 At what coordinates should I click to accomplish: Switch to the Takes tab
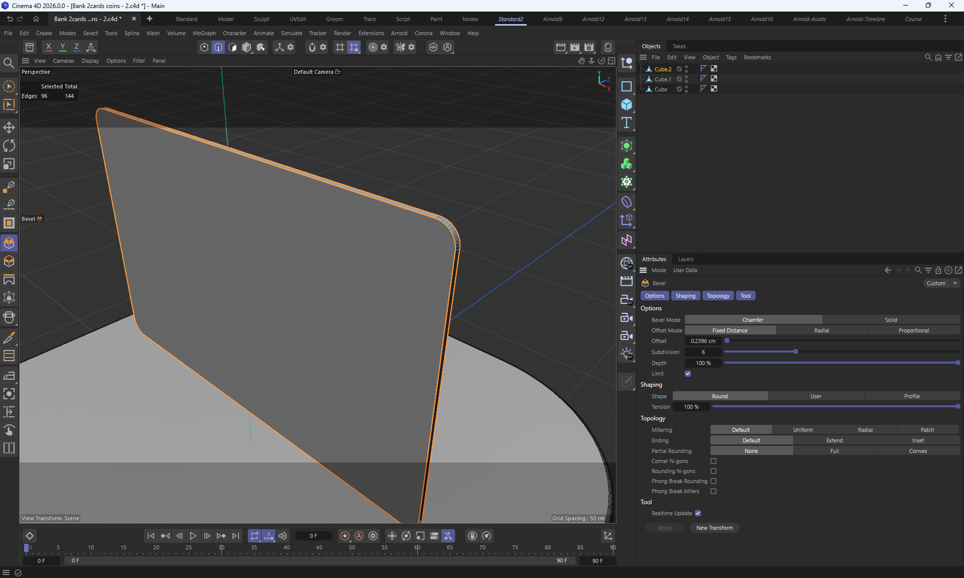pyautogui.click(x=679, y=46)
